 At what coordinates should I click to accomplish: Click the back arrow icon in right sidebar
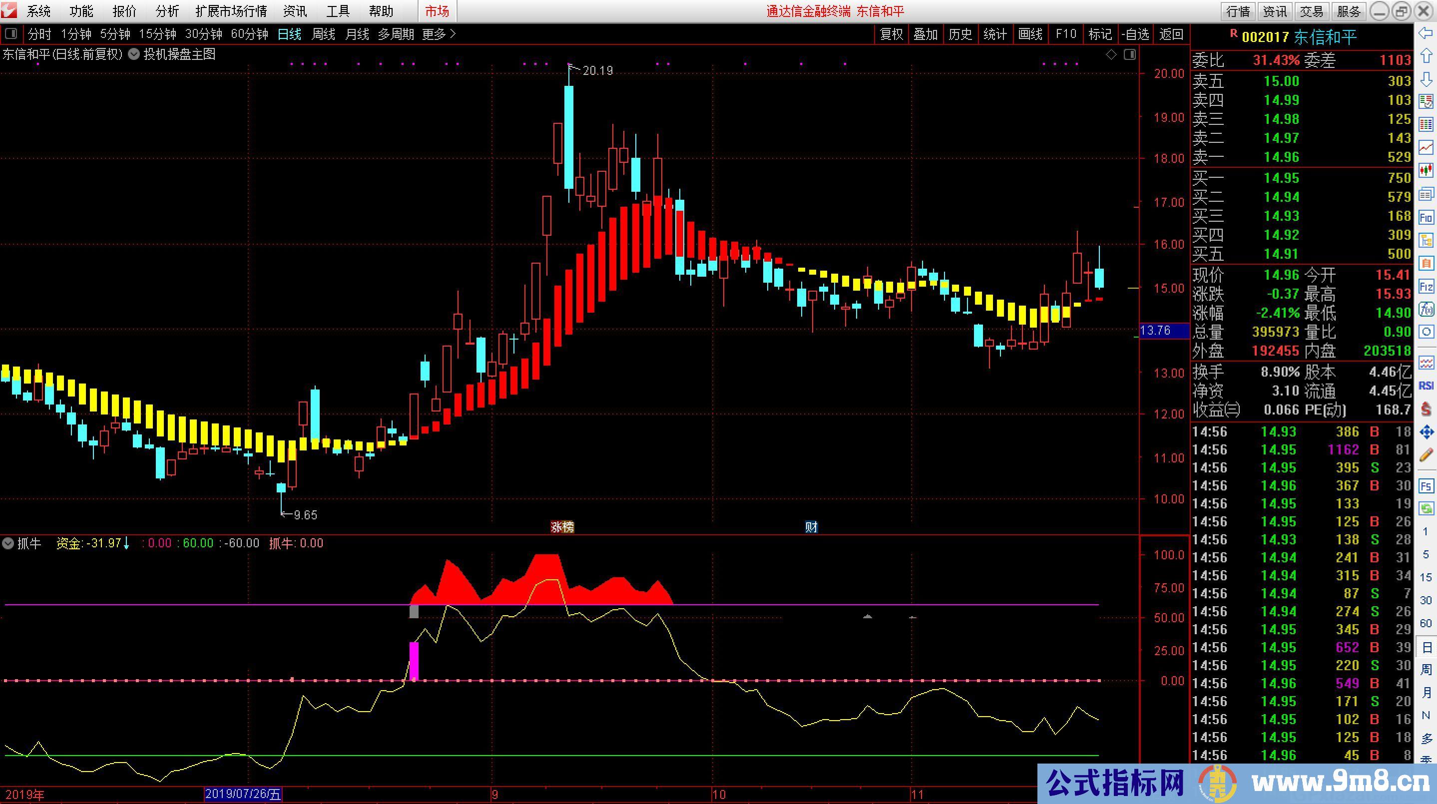[x=1427, y=33]
